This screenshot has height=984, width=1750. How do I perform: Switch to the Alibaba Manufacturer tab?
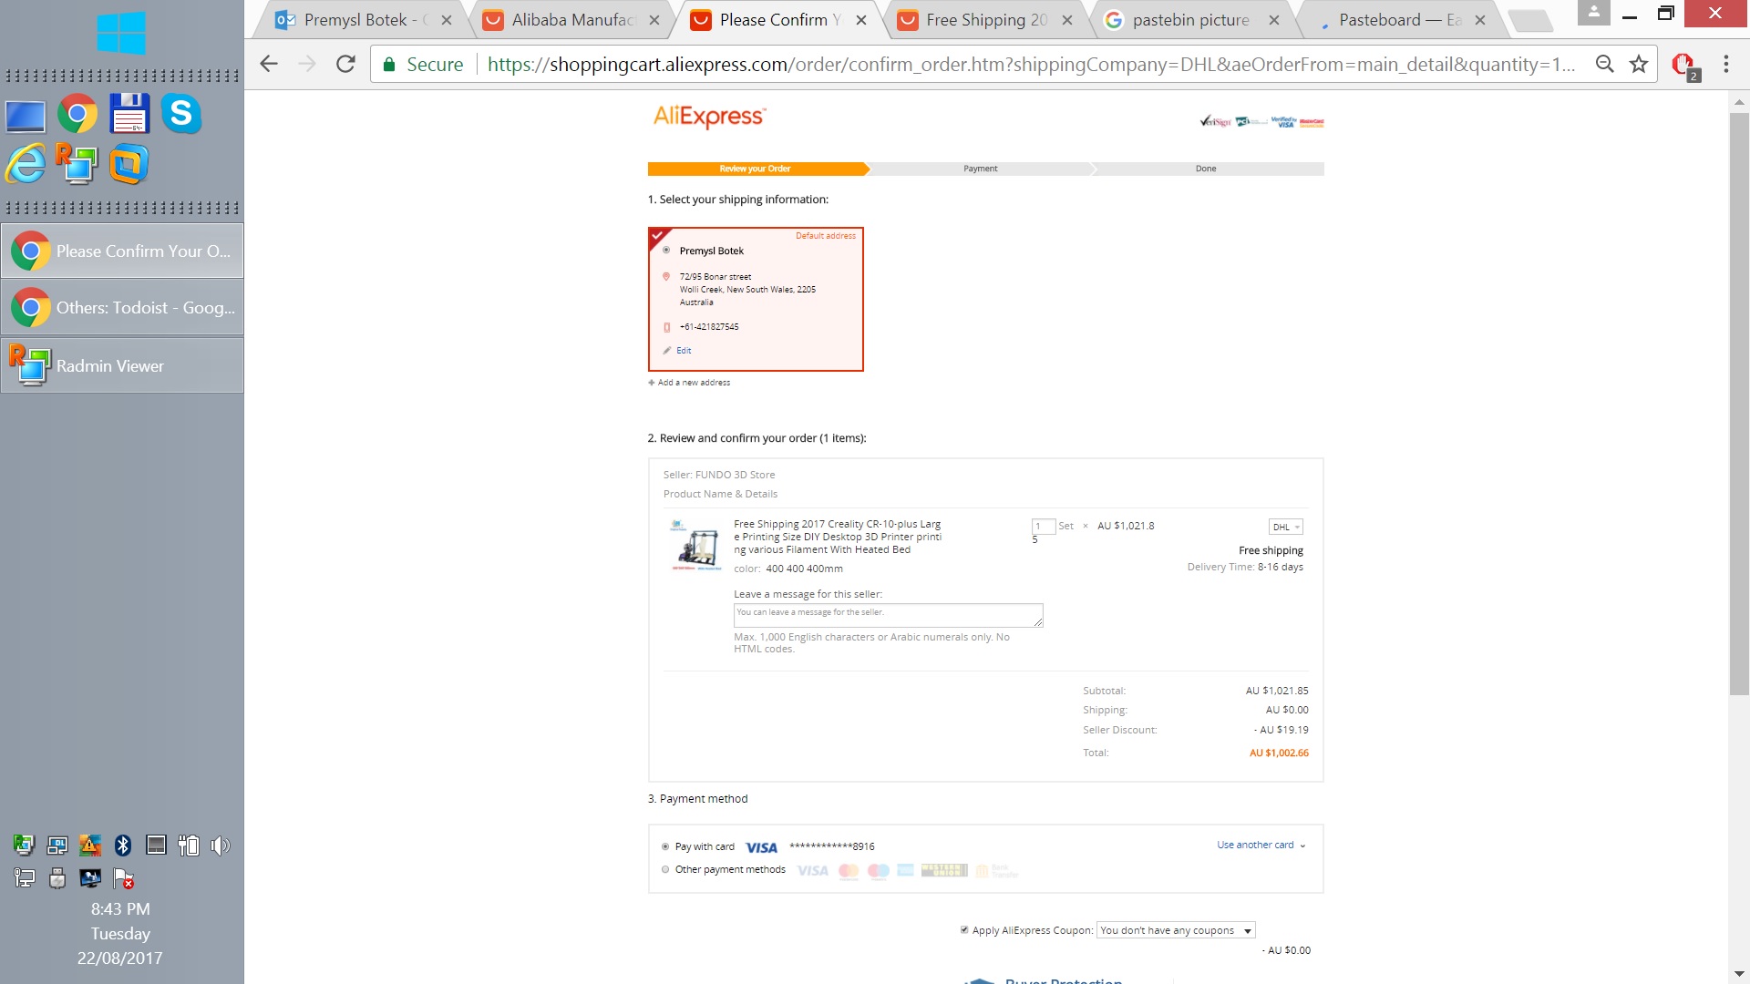click(x=572, y=20)
